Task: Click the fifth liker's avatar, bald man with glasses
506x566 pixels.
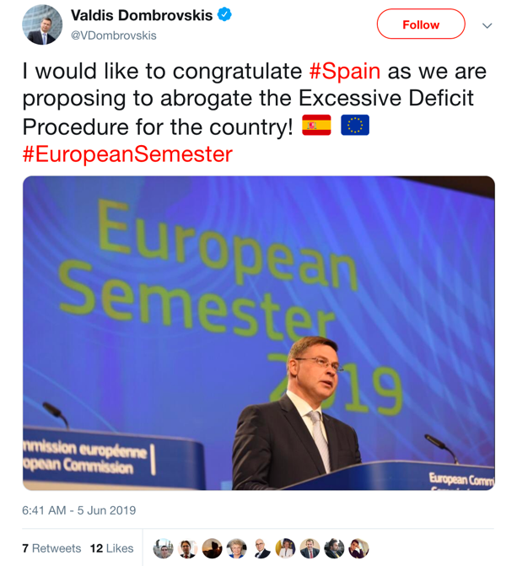Action: pyautogui.click(x=261, y=548)
